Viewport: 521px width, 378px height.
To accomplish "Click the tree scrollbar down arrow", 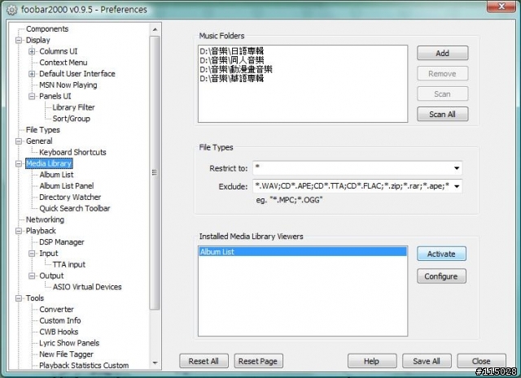I will tap(155, 363).
